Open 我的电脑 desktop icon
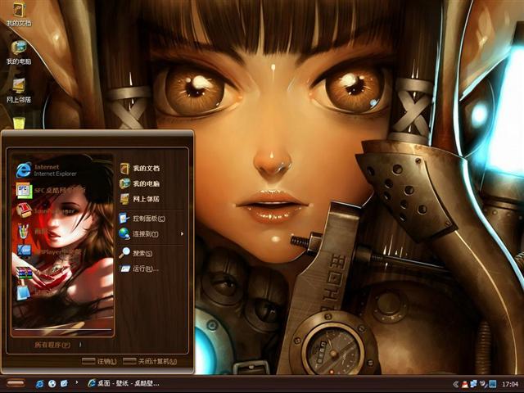Viewport: 524px width, 393px height. point(18,49)
